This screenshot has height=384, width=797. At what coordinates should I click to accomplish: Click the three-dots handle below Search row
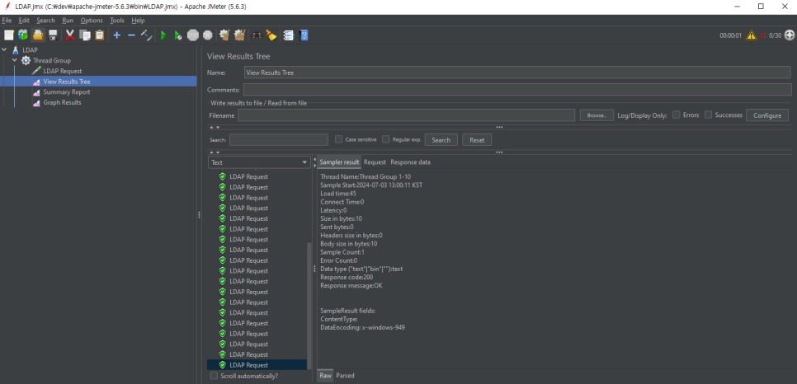point(500,152)
